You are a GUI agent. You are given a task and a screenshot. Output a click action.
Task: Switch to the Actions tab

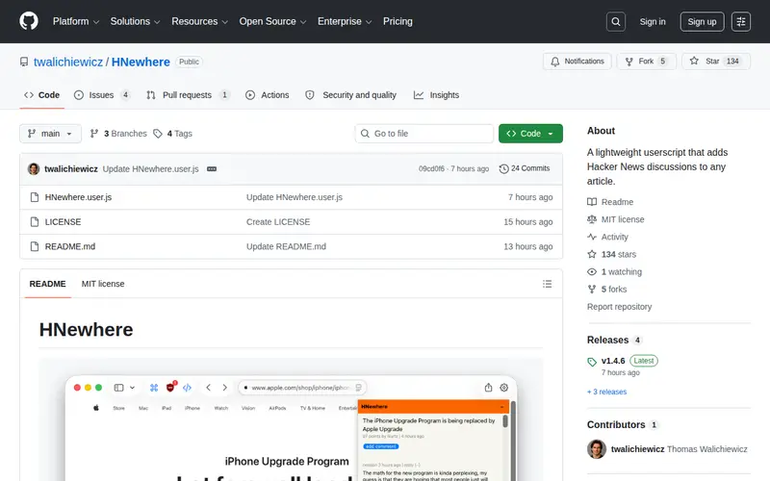coord(268,95)
